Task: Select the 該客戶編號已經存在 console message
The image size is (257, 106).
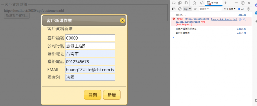Action: pyautogui.click(x=186, y=29)
